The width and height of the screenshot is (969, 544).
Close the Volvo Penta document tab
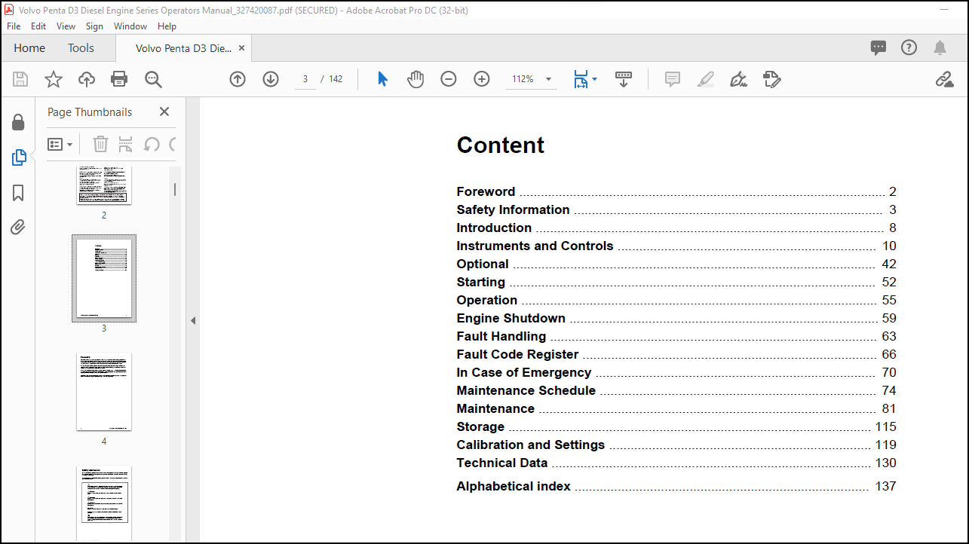(x=241, y=48)
